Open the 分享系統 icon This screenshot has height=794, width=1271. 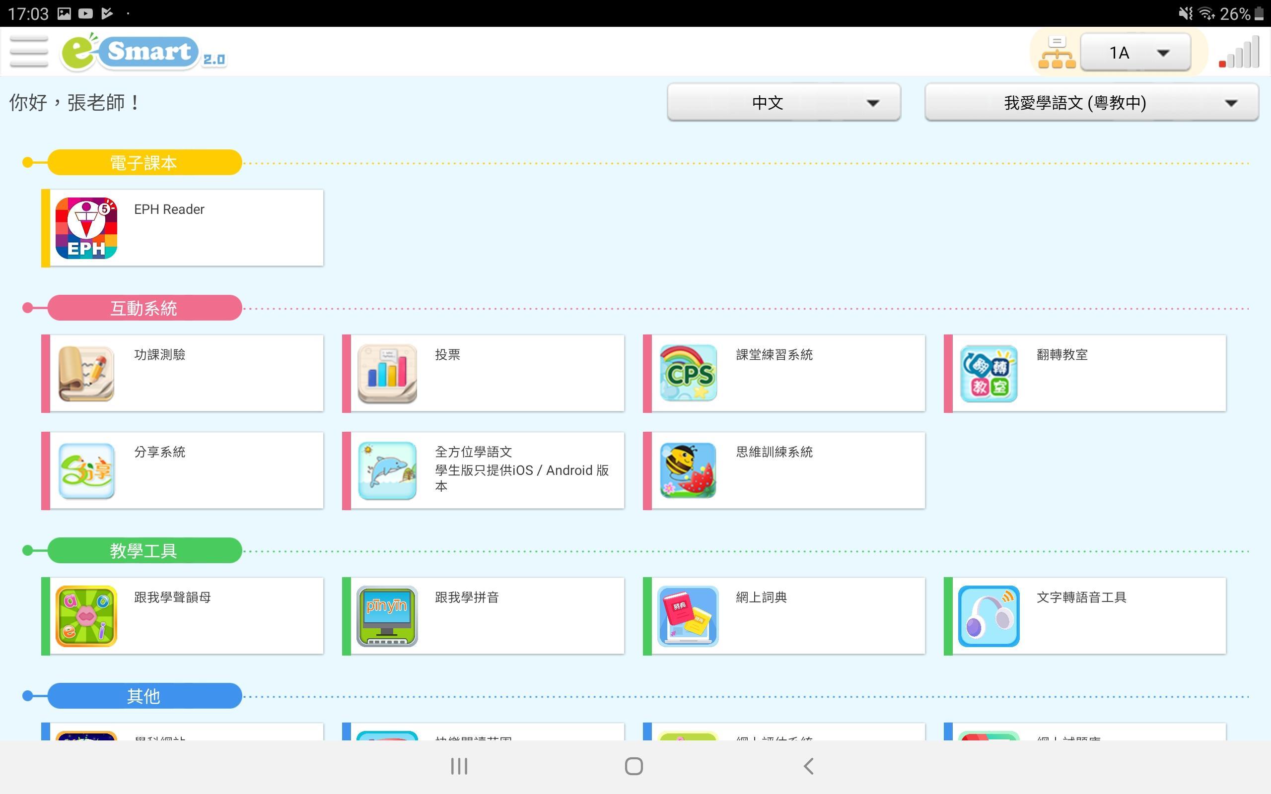pos(86,470)
